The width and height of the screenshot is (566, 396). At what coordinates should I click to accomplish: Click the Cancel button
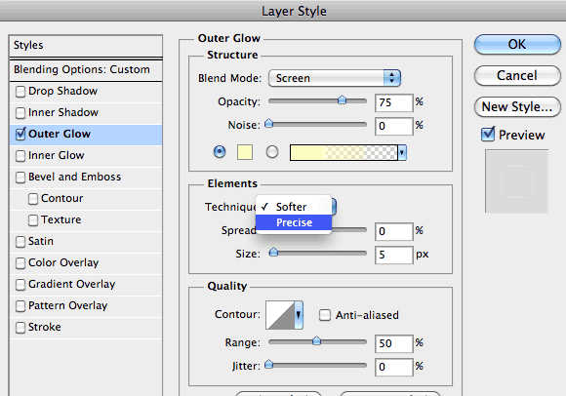(517, 76)
